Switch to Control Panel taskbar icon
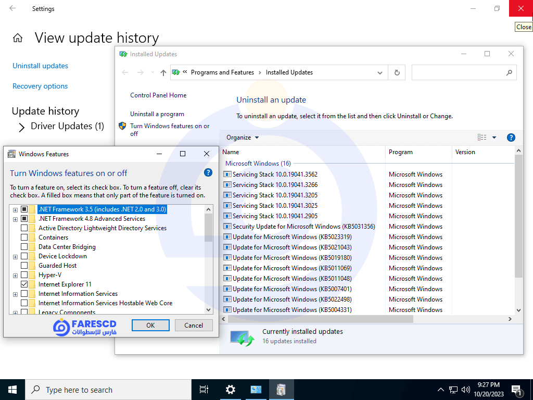The height and width of the screenshot is (400, 533). coord(256,390)
